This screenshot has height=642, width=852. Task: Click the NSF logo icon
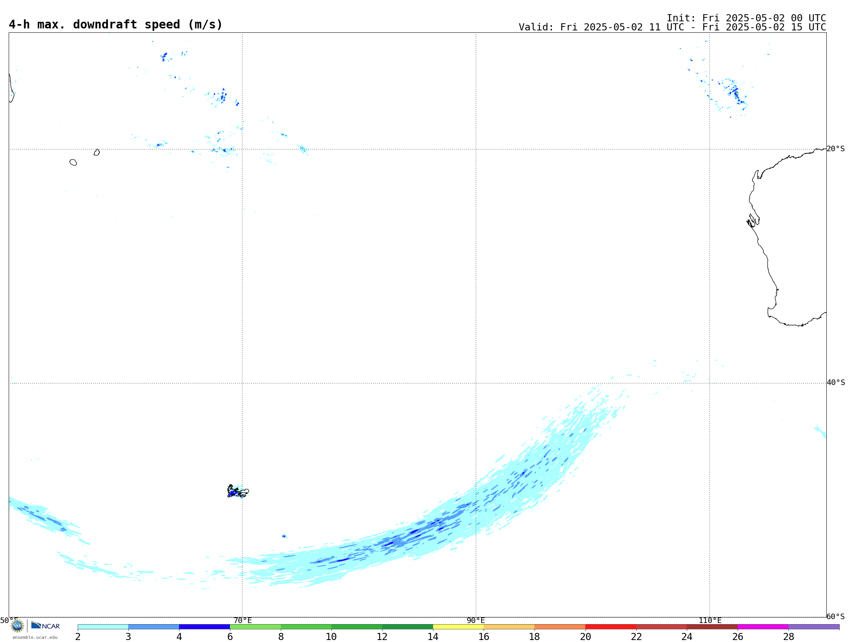click(17, 626)
